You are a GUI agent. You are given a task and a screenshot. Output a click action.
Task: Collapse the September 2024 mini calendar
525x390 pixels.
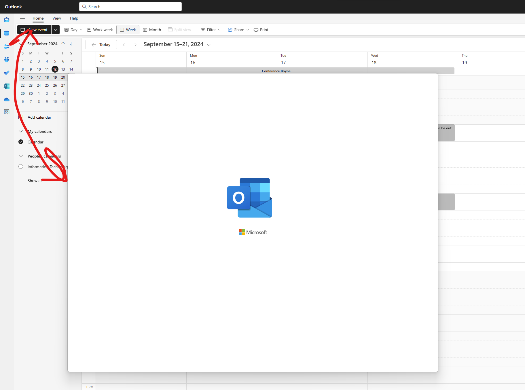(21, 44)
